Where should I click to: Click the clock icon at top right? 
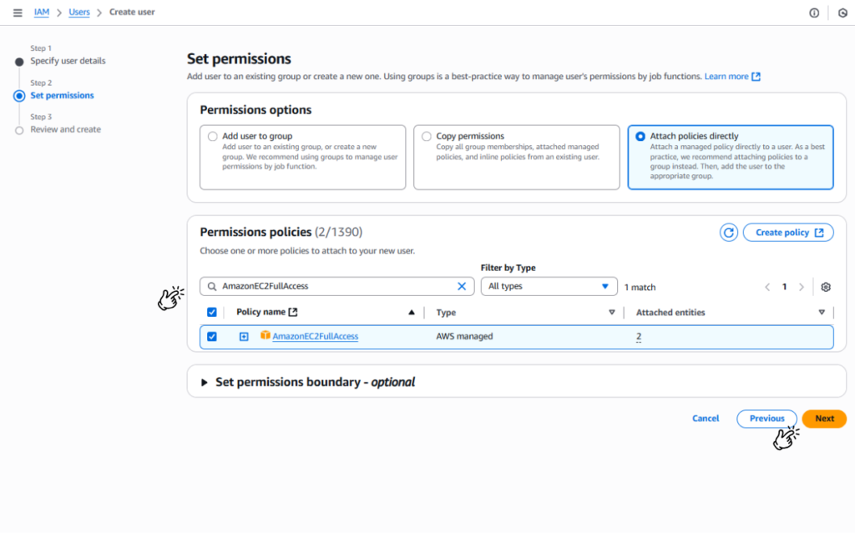[x=842, y=13]
